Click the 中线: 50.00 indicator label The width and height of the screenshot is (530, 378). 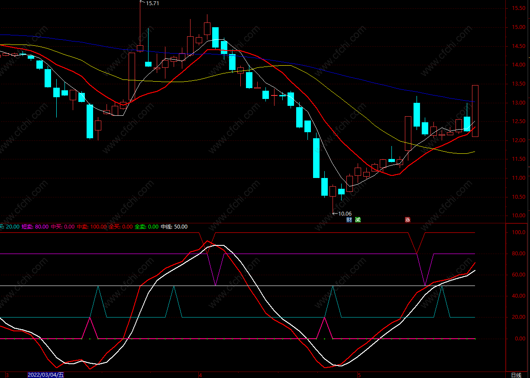174,227
